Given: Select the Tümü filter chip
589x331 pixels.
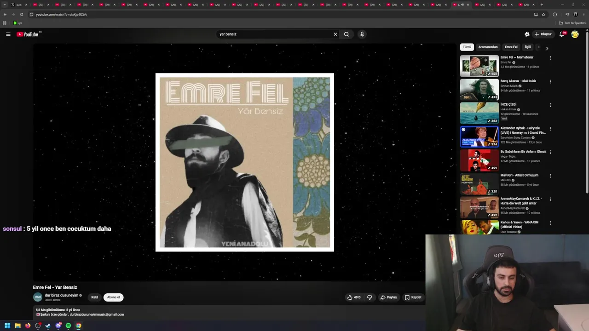Looking at the screenshot, I should (x=467, y=47).
